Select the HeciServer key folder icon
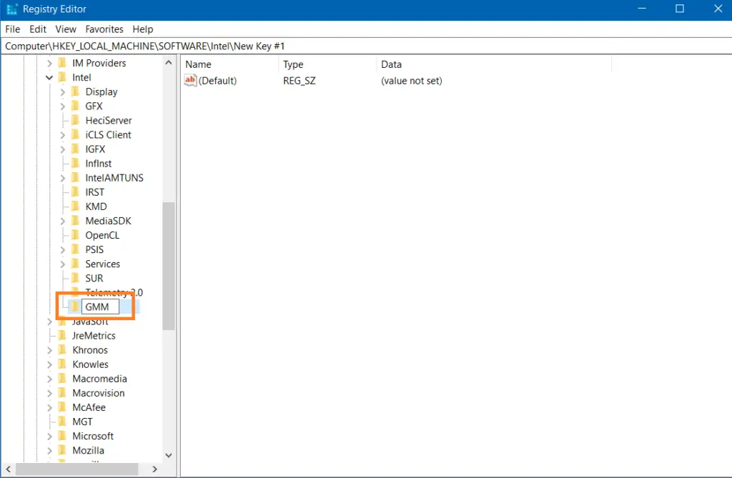Viewport: 732px width, 478px height. [x=75, y=120]
